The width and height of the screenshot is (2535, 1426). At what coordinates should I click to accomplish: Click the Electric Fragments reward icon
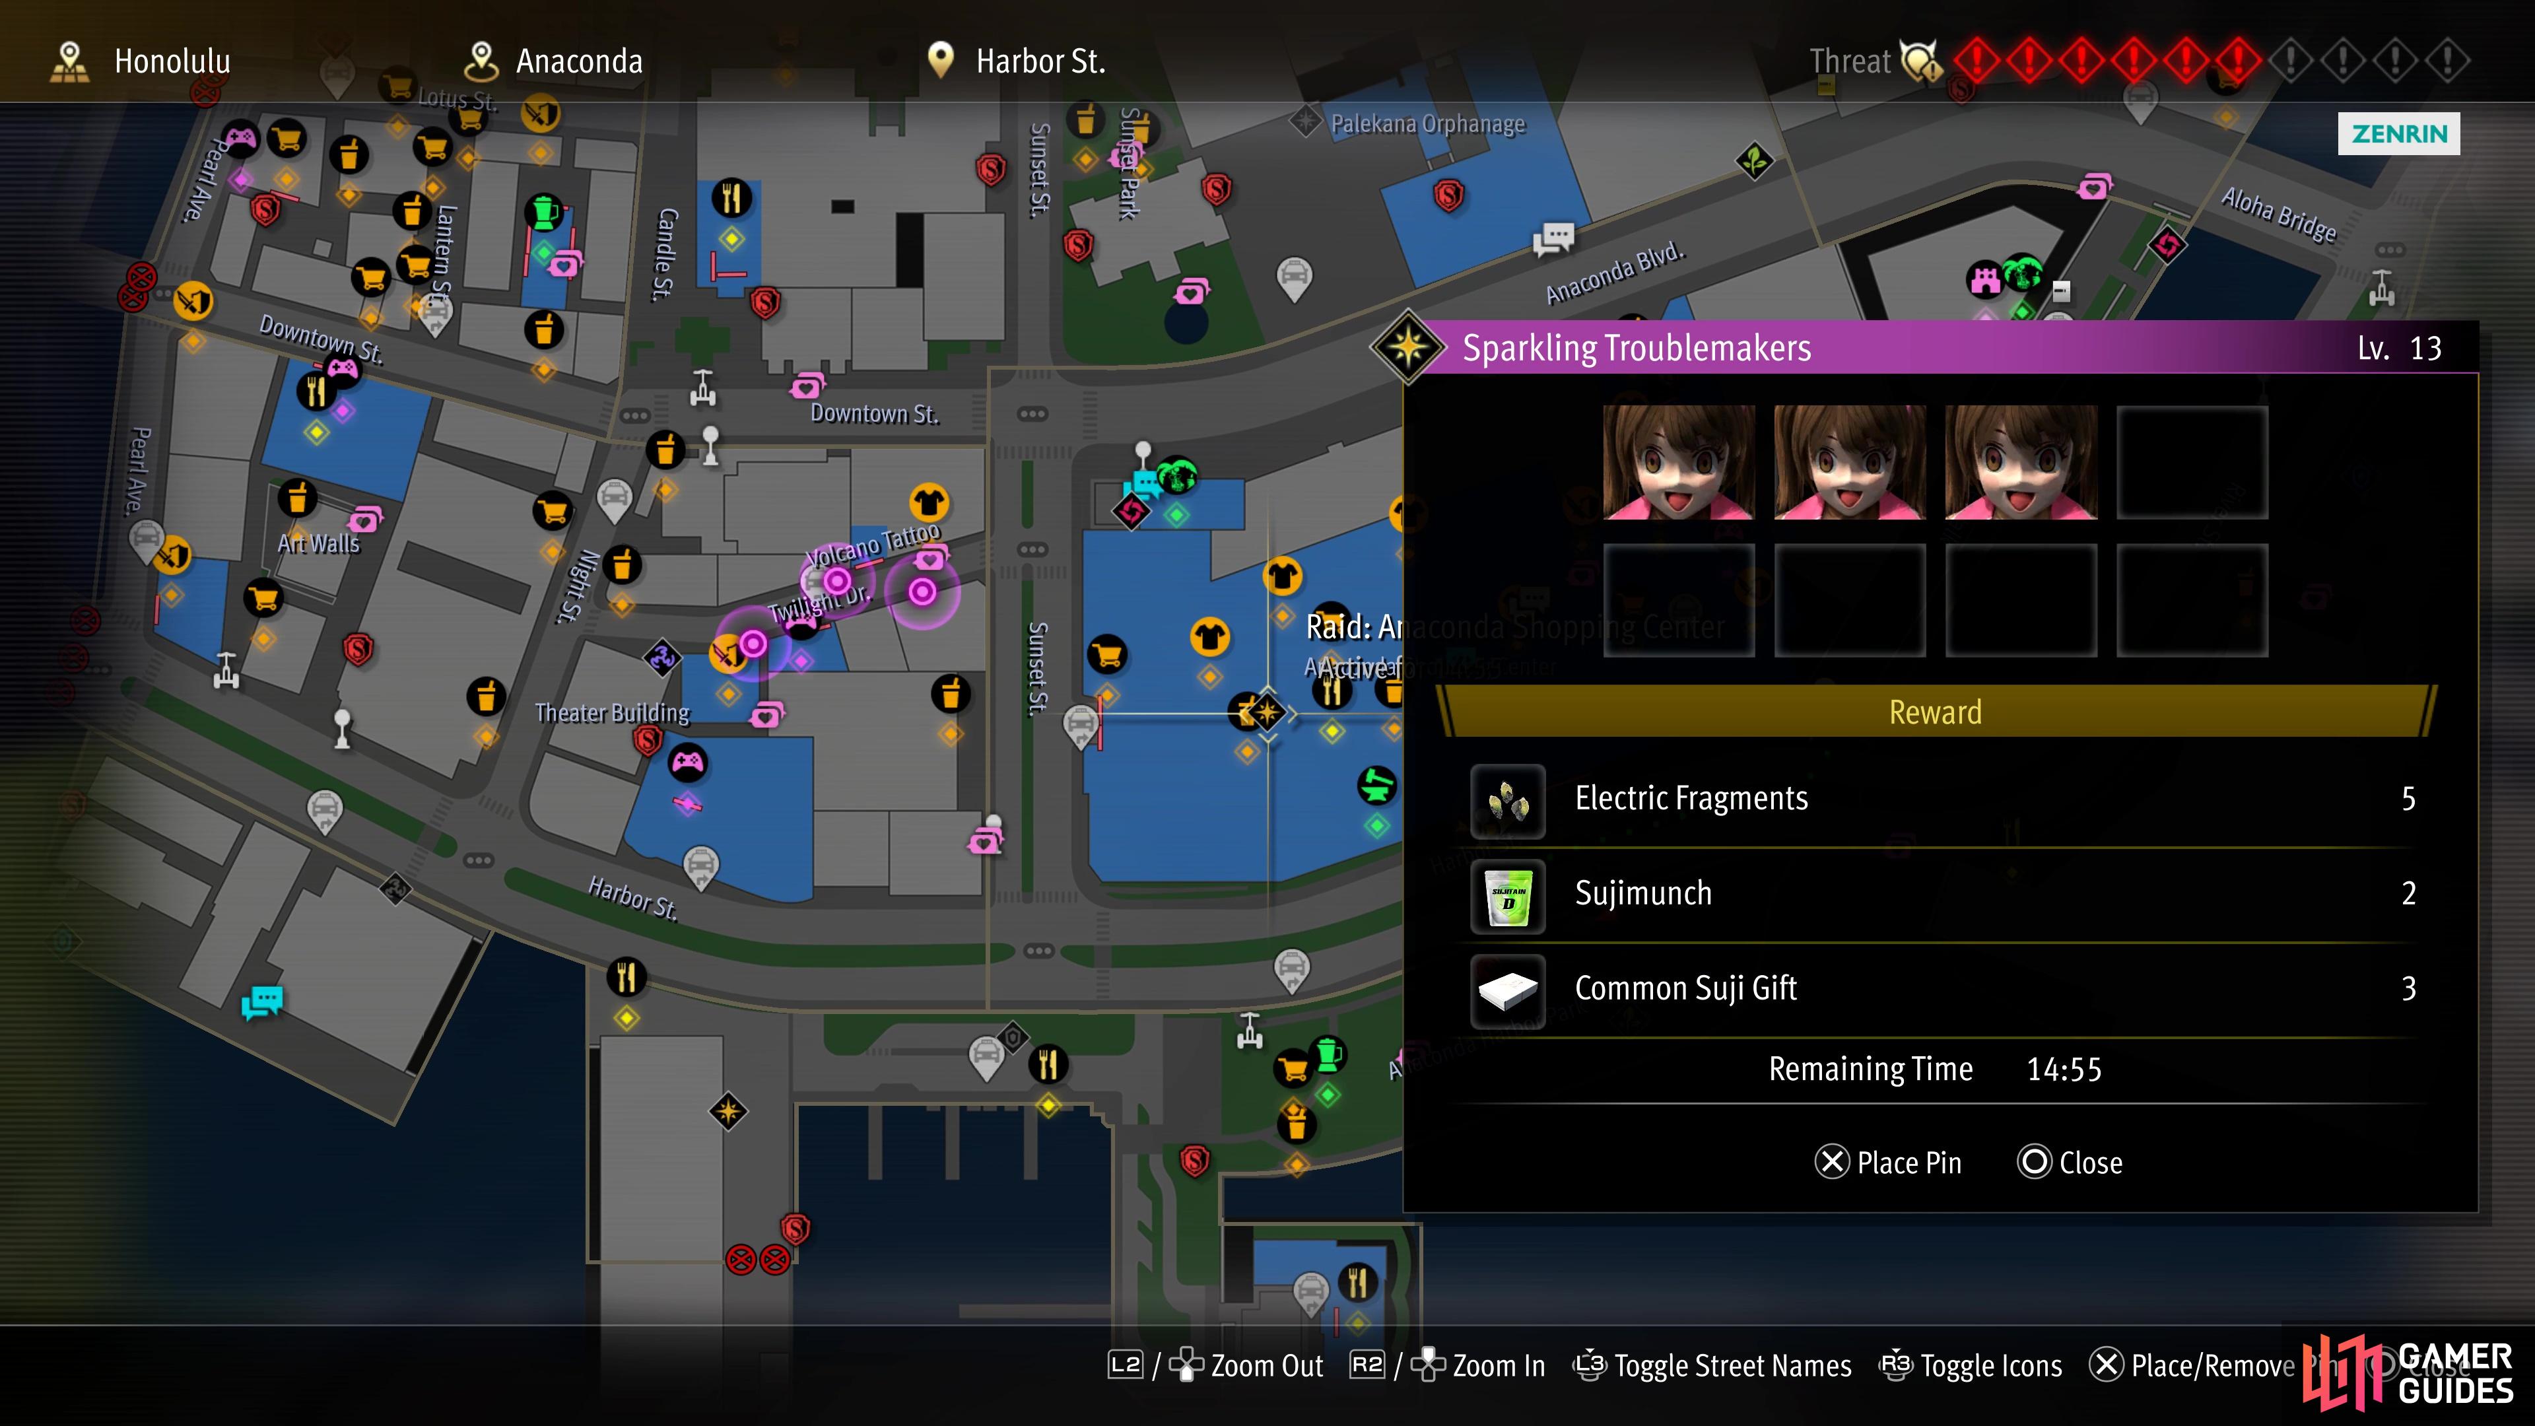pos(1508,801)
